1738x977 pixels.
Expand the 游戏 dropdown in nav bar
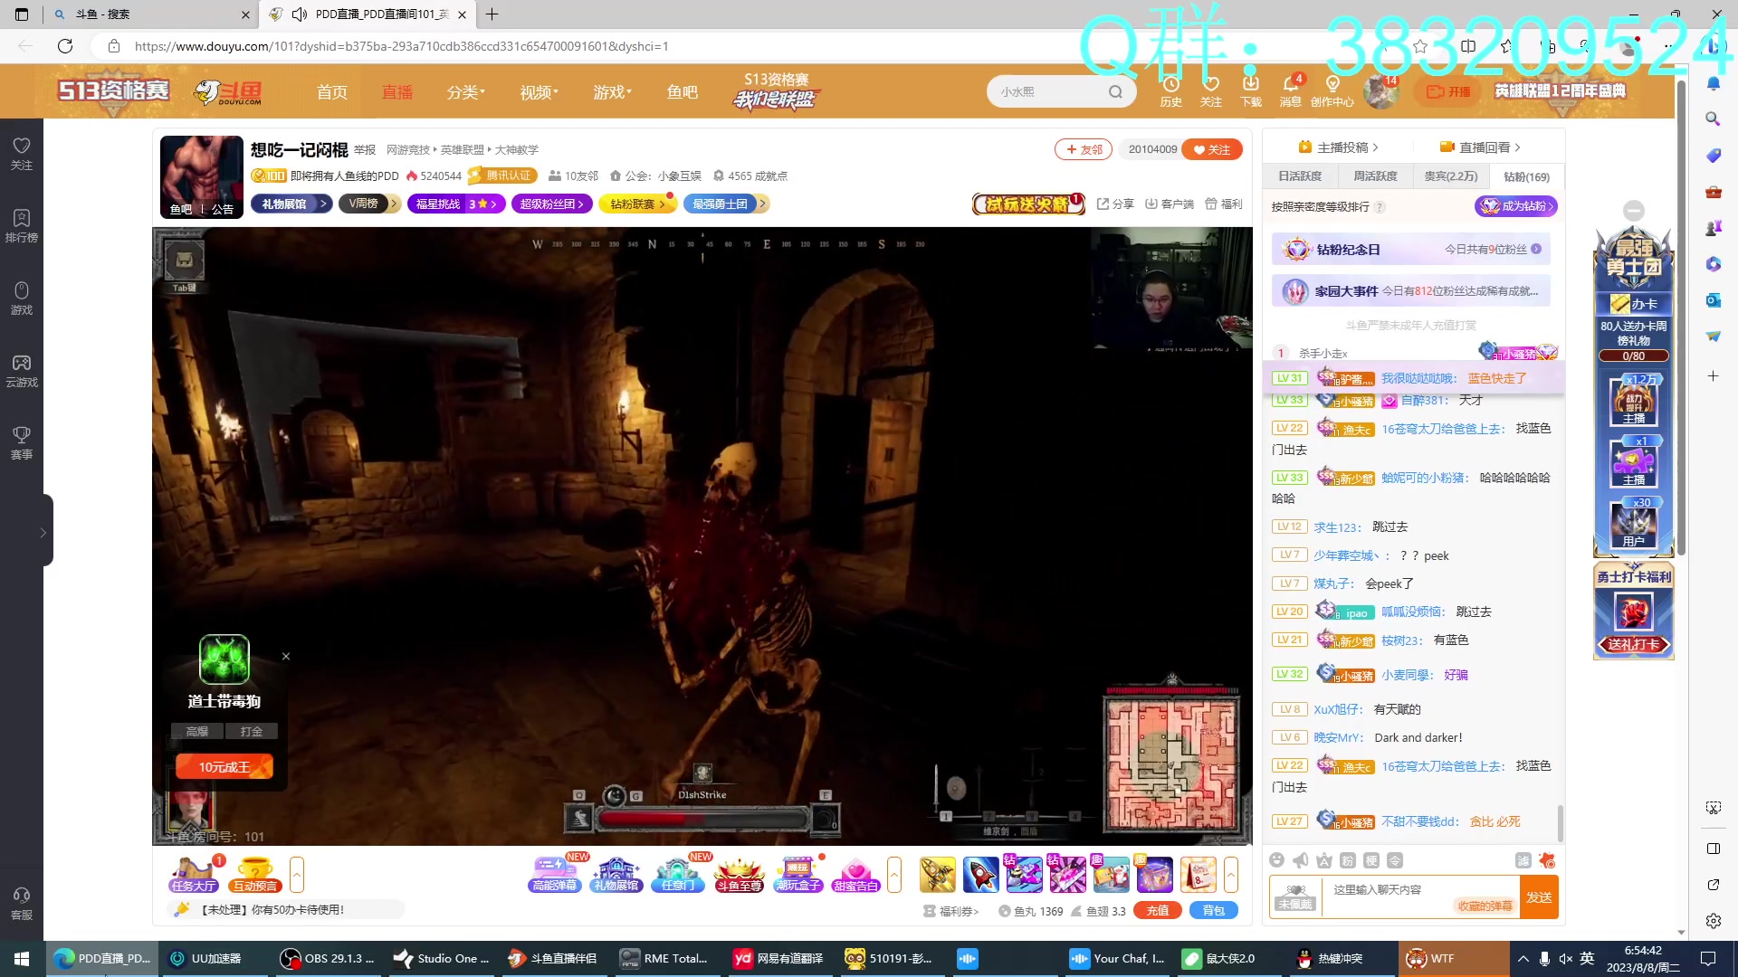612,91
